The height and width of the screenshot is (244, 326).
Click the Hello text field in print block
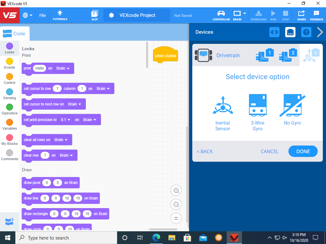(x=39, y=68)
